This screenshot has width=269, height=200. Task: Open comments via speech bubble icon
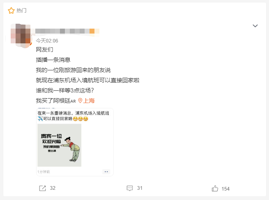tap(130, 188)
